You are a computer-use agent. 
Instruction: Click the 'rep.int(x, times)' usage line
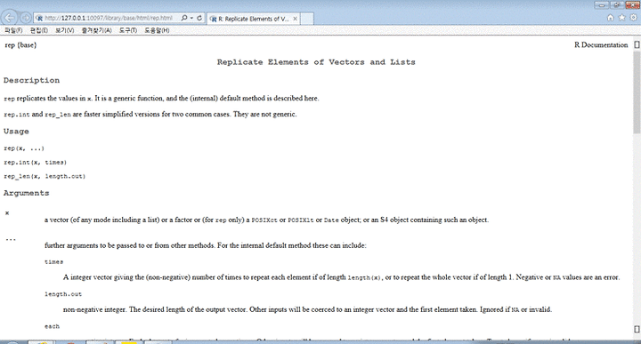pos(35,163)
